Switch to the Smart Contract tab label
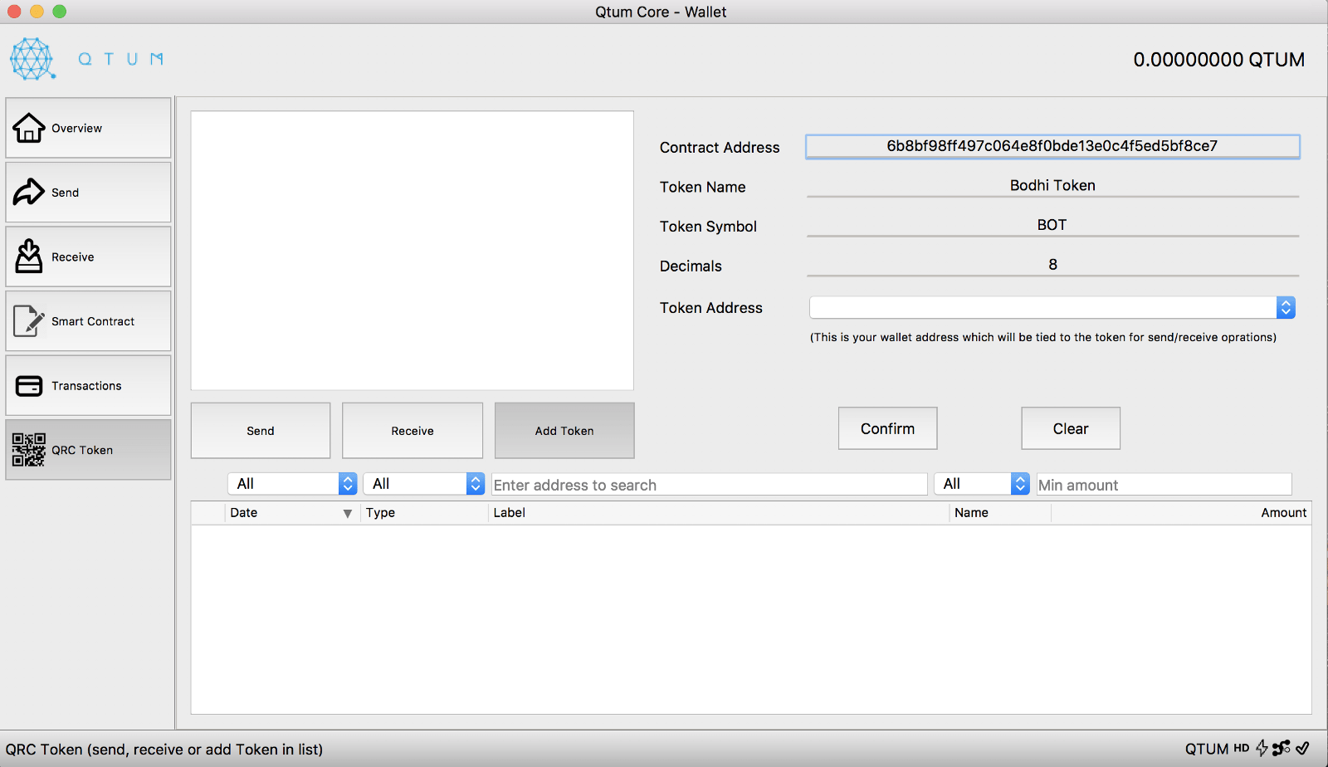The height and width of the screenshot is (767, 1328). point(93,321)
